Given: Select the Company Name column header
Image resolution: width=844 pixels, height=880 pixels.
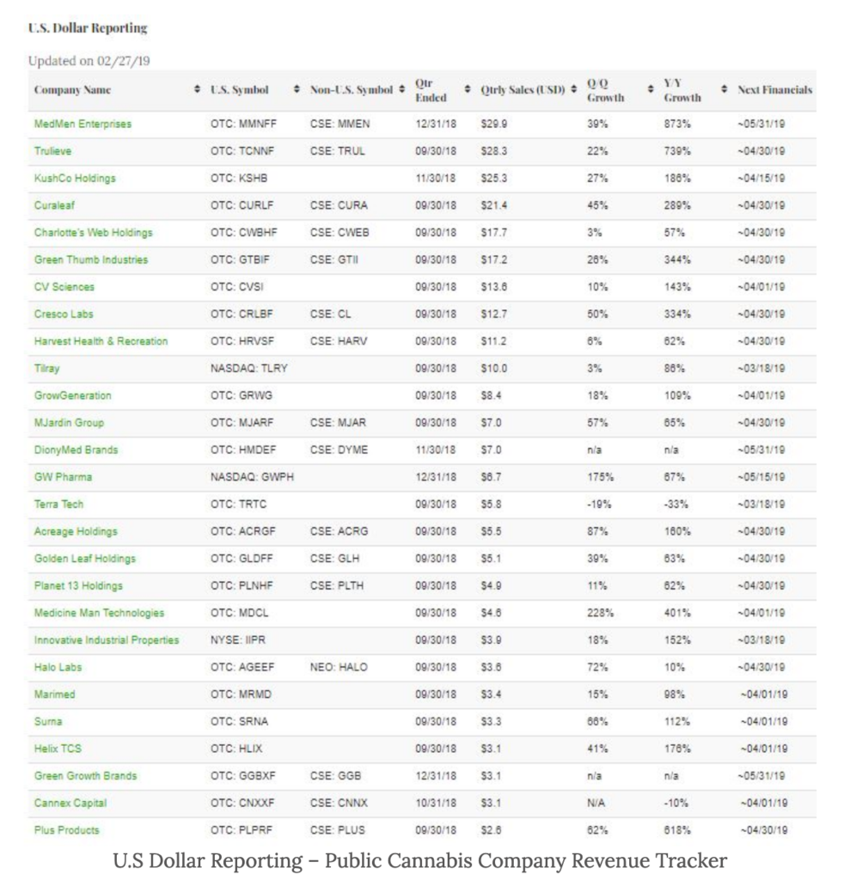Looking at the screenshot, I should click(x=72, y=89).
